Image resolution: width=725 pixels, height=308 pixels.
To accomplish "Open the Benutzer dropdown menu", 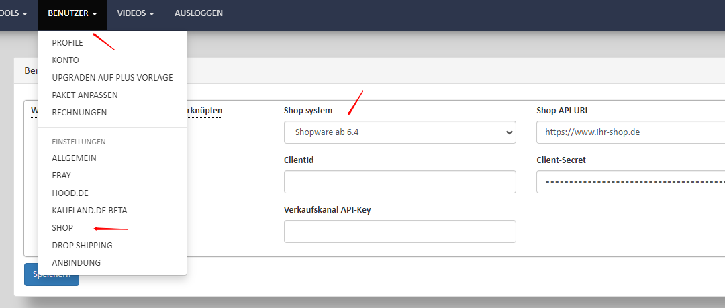I will tap(72, 13).
